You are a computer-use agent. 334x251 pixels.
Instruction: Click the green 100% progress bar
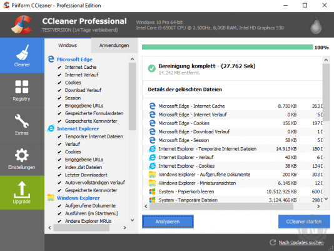(x=227, y=47)
